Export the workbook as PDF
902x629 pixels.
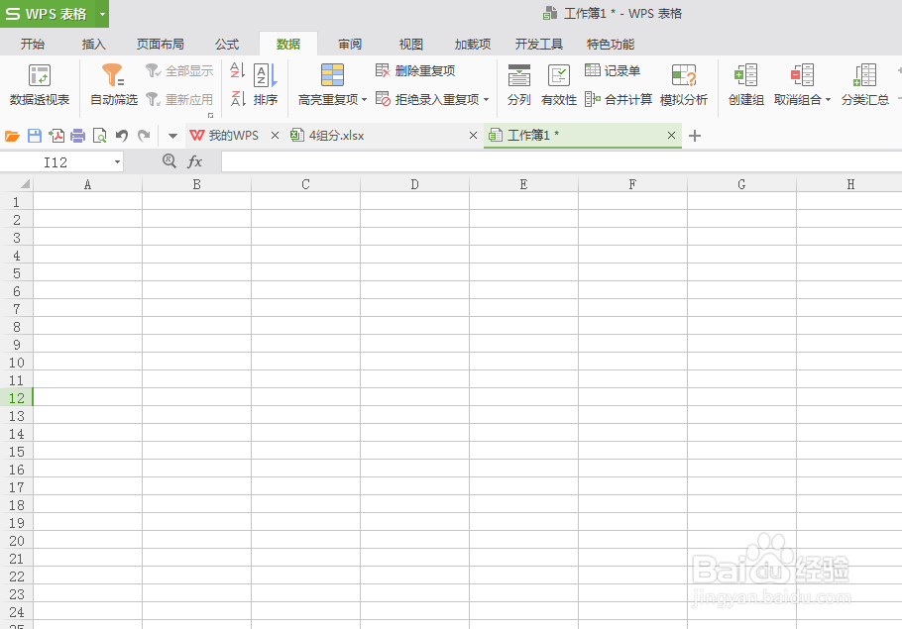[x=58, y=135]
